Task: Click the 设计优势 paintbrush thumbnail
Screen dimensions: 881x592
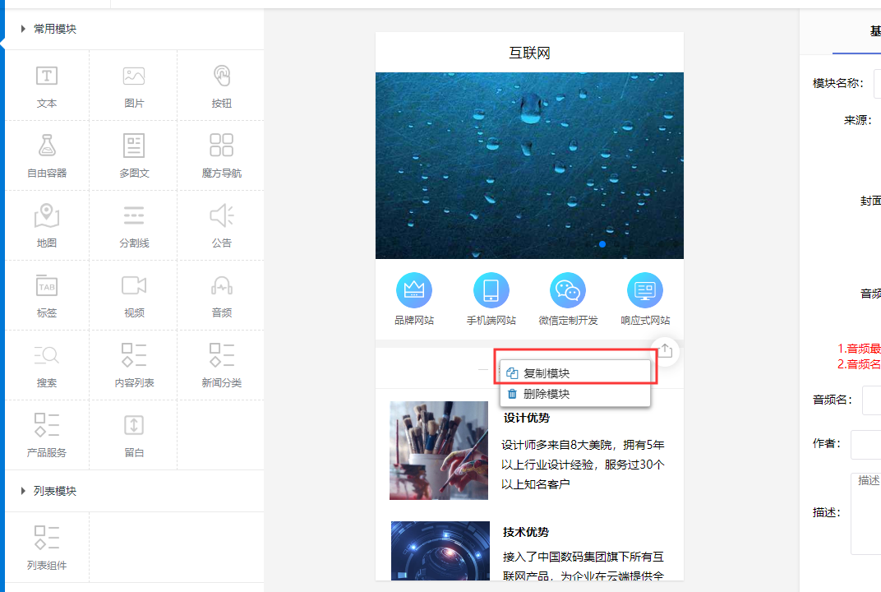Action: pyautogui.click(x=439, y=451)
